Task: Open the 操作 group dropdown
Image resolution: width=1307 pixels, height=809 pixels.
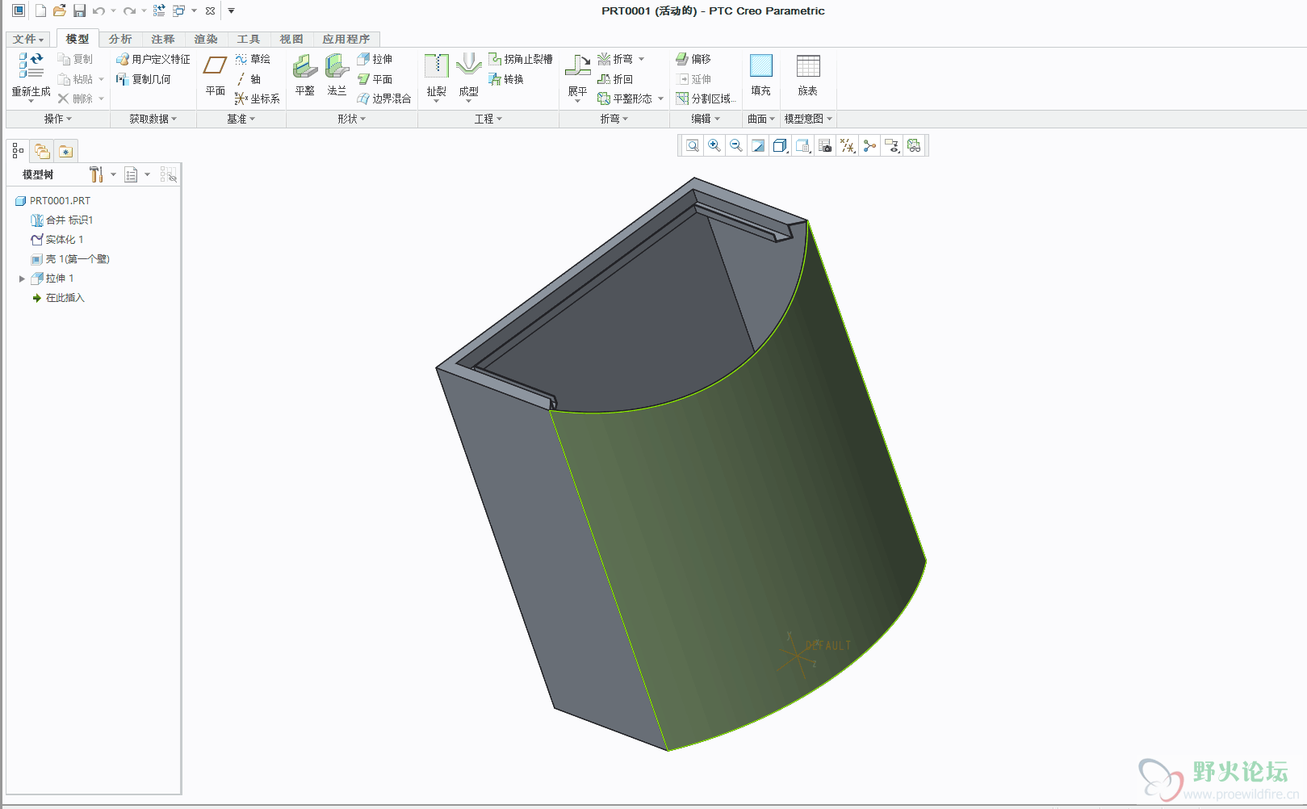Action: coord(57,119)
